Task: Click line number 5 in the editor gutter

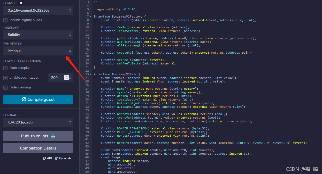Action: coord(88,9)
